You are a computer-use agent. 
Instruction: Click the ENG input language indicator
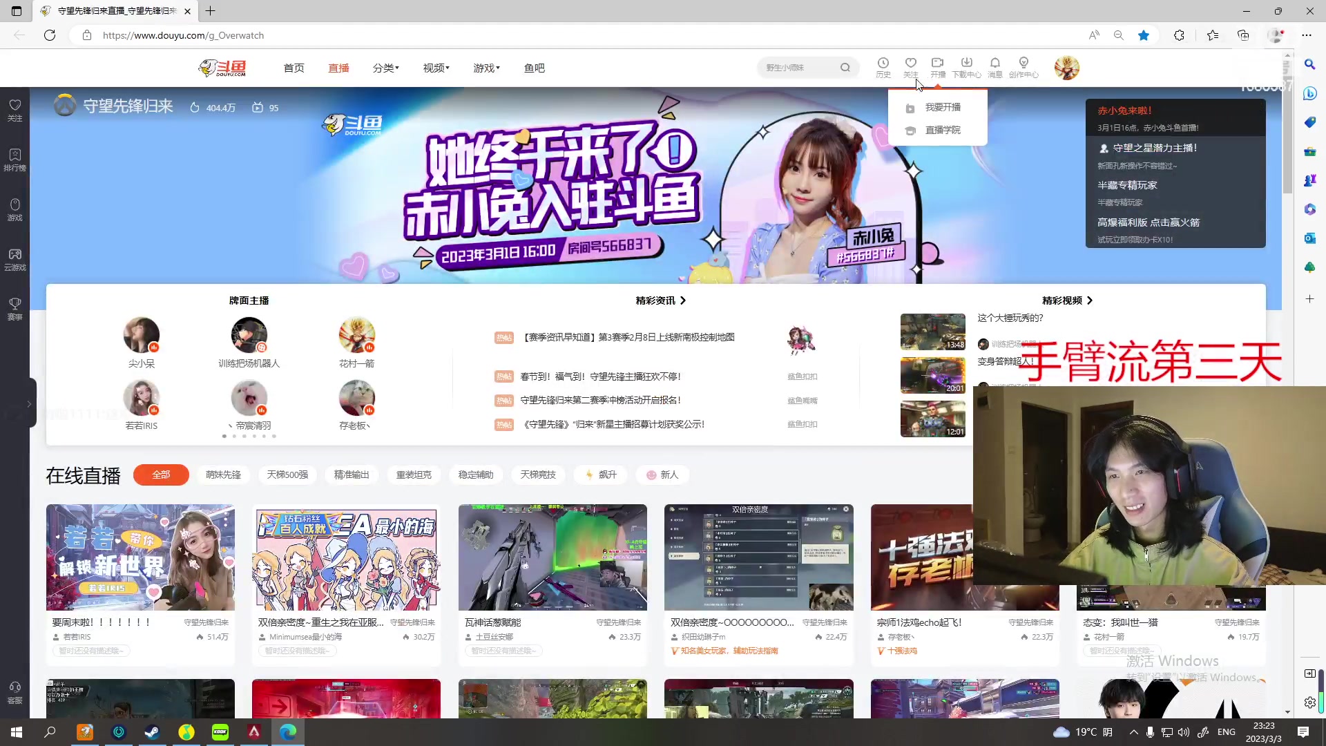pos(1227,732)
